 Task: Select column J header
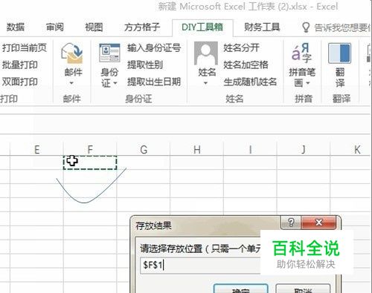coord(304,149)
